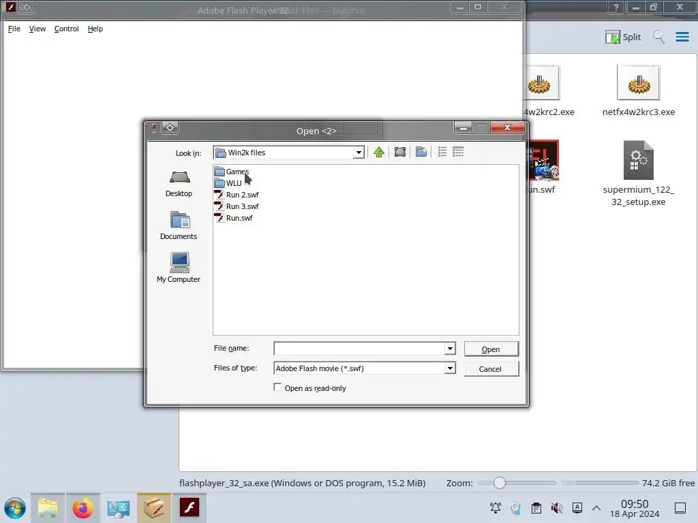Screen dimensions: 698x523
Task: Click the Cancel button
Action: click(491, 368)
